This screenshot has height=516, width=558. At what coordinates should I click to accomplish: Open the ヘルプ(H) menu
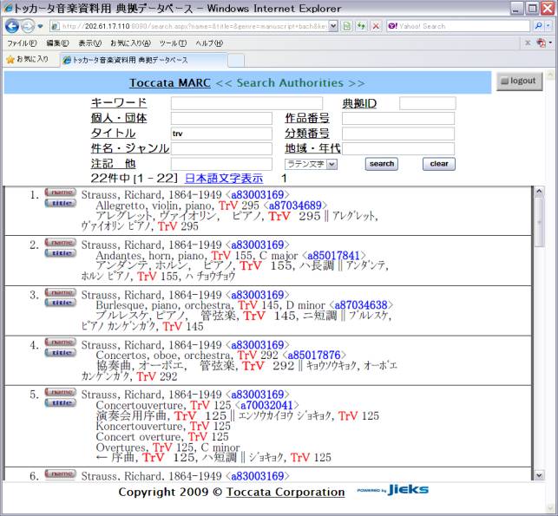(x=209, y=43)
